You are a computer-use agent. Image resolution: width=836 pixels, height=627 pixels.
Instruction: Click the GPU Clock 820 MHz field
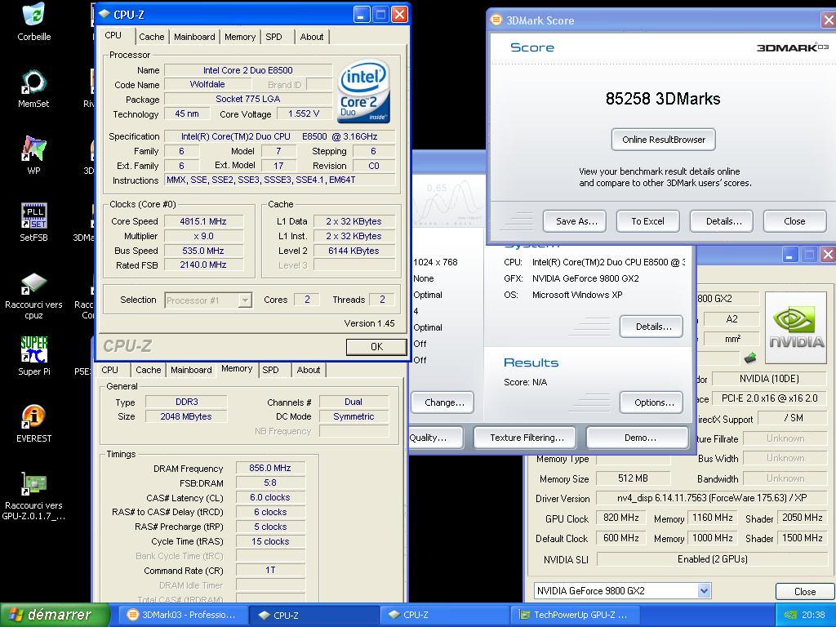click(621, 518)
